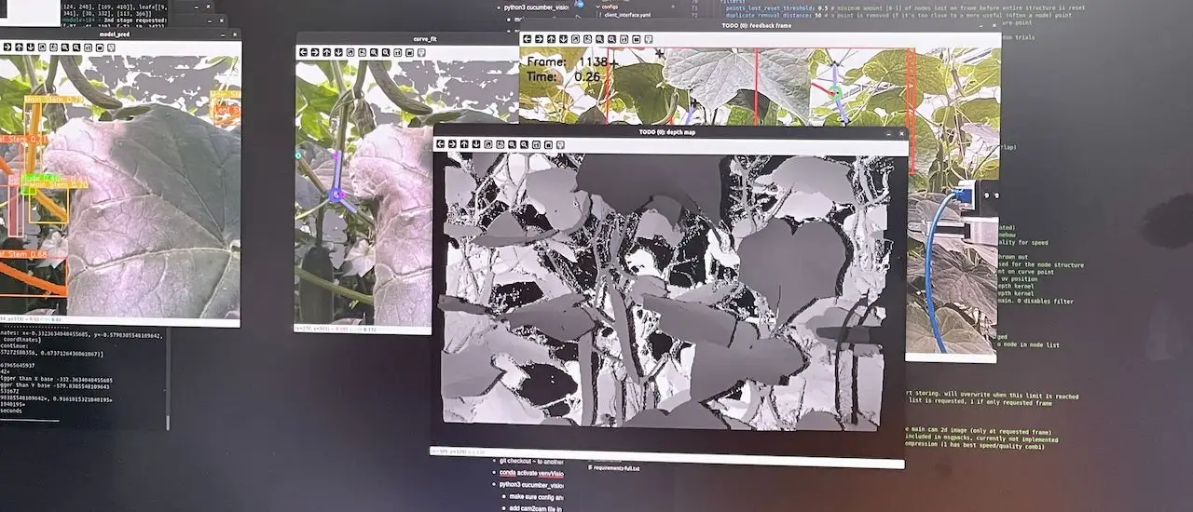Image resolution: width=1193 pixels, height=512 pixels.
Task: Open display properties in curve_fit window
Action: (x=421, y=52)
